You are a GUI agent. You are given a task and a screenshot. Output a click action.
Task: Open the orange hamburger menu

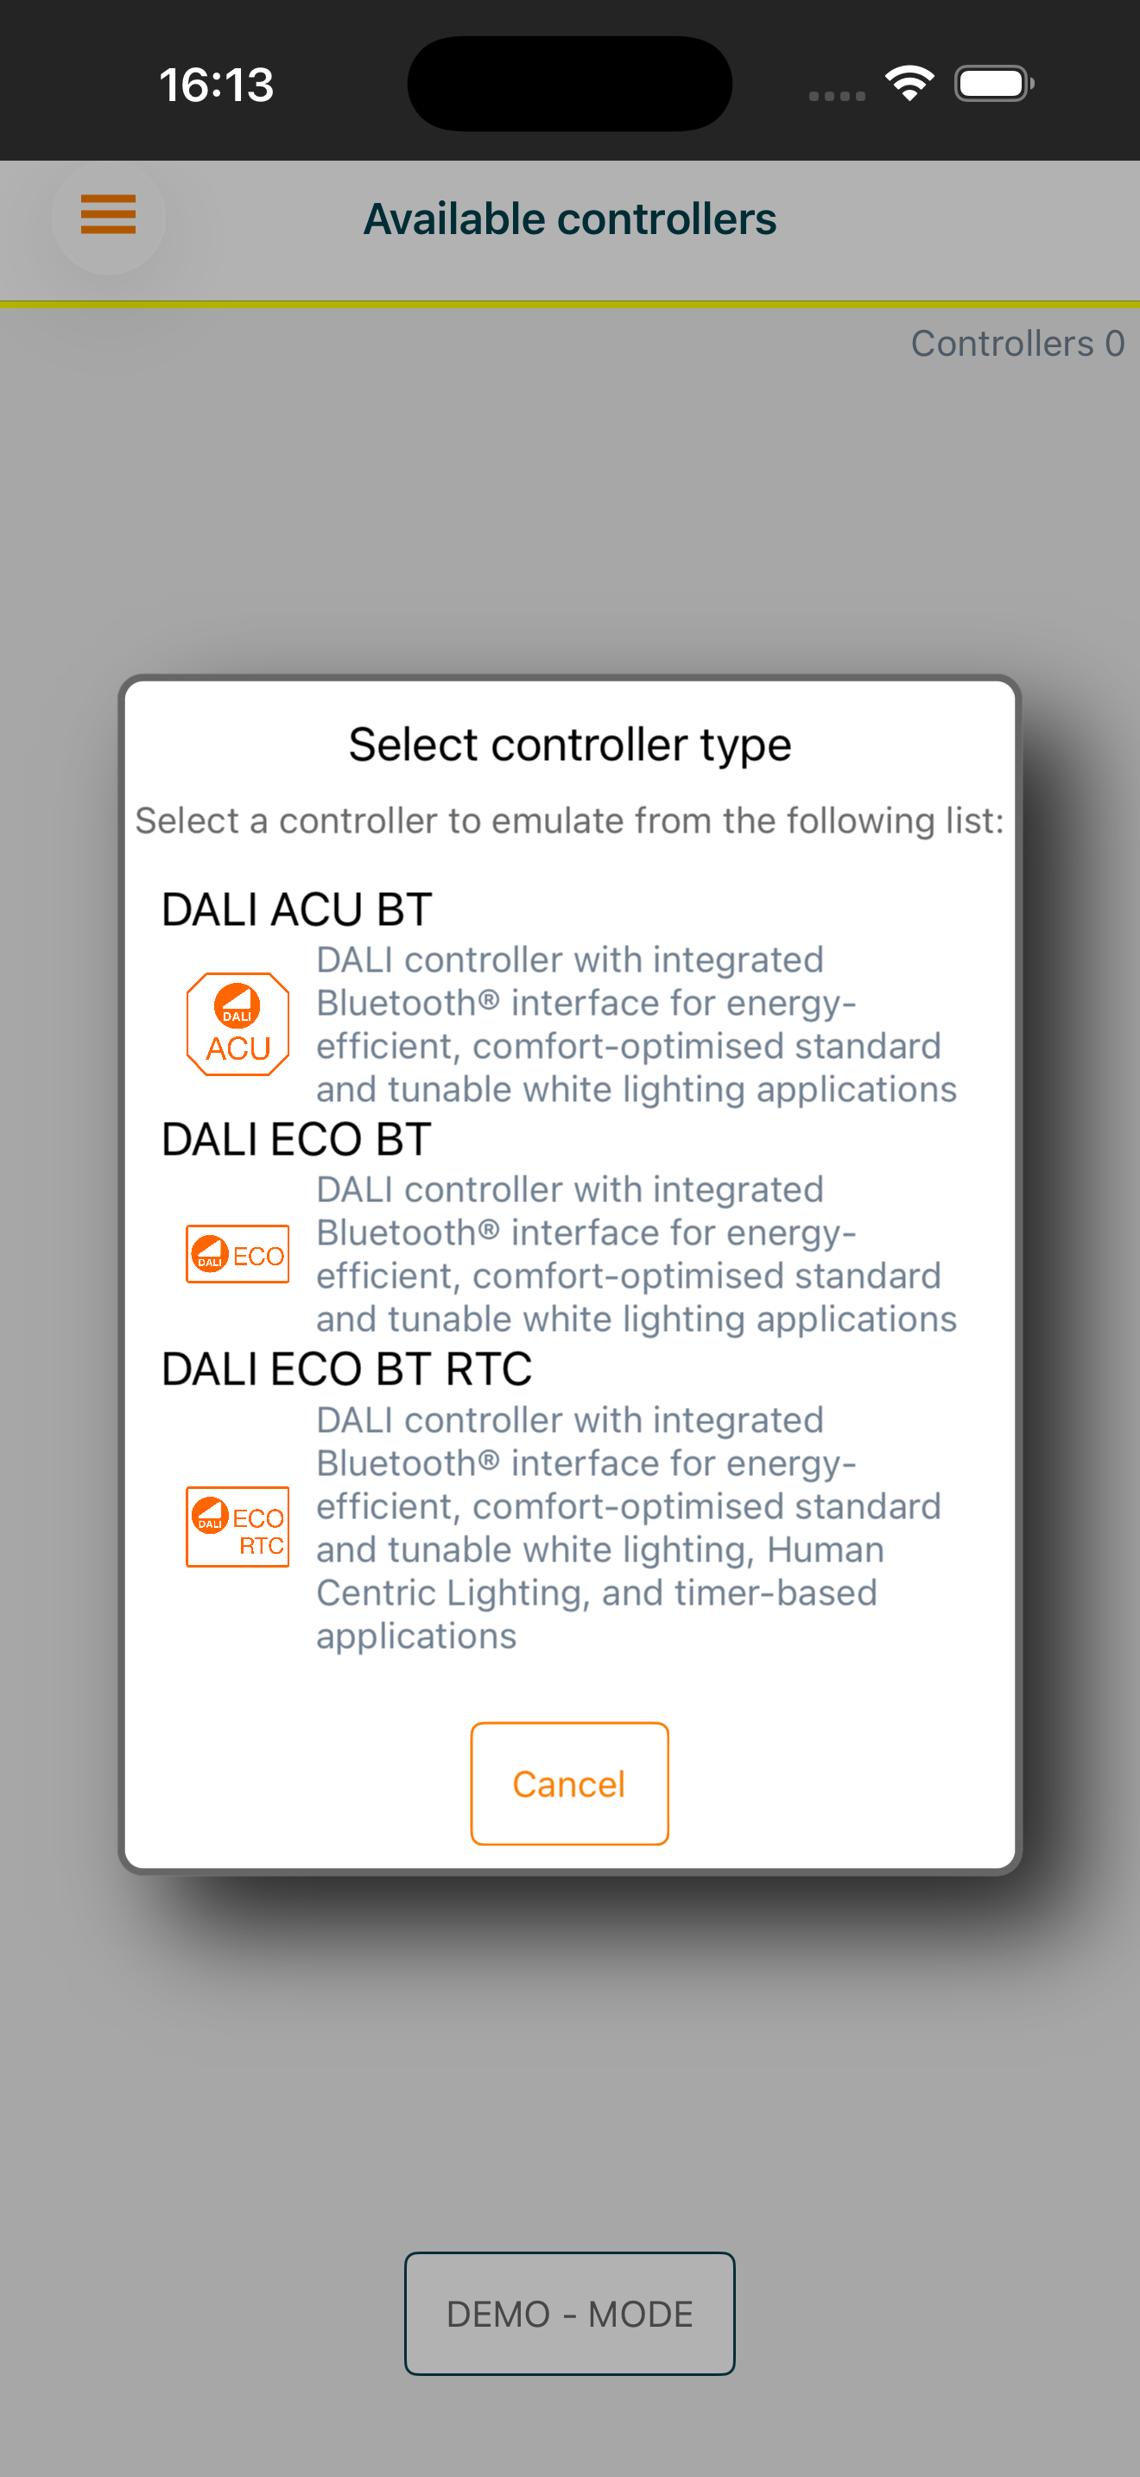(x=108, y=215)
